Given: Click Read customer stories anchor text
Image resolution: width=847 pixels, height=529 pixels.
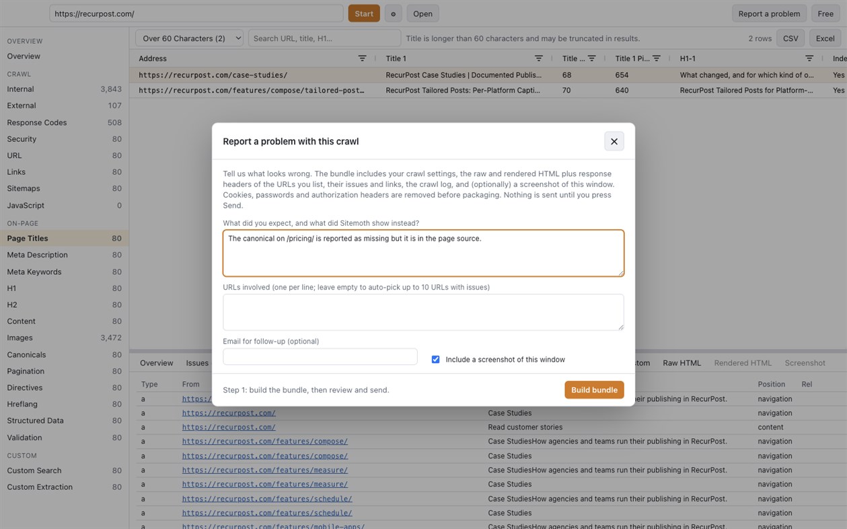Looking at the screenshot, I should click(x=525, y=428).
